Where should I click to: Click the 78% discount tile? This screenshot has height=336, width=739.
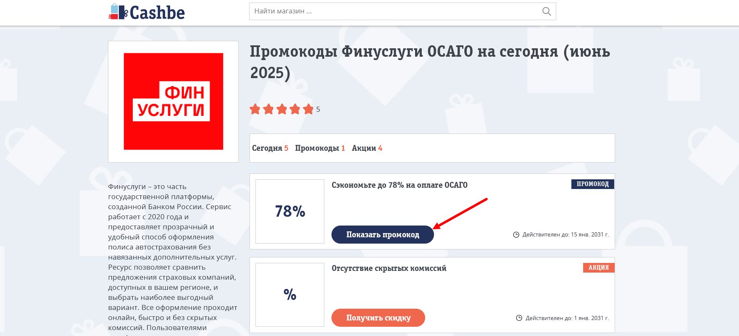tap(290, 211)
